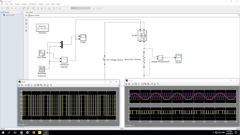
Task: Open the Library Browser toolbar icon
Action: [24, 8]
